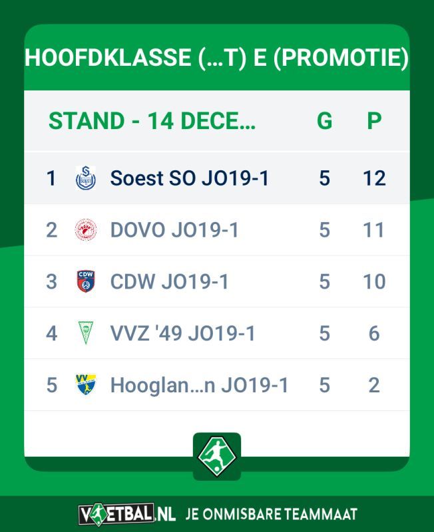Click DOVO's 11 points value
This screenshot has width=434, height=532.
[x=373, y=230]
